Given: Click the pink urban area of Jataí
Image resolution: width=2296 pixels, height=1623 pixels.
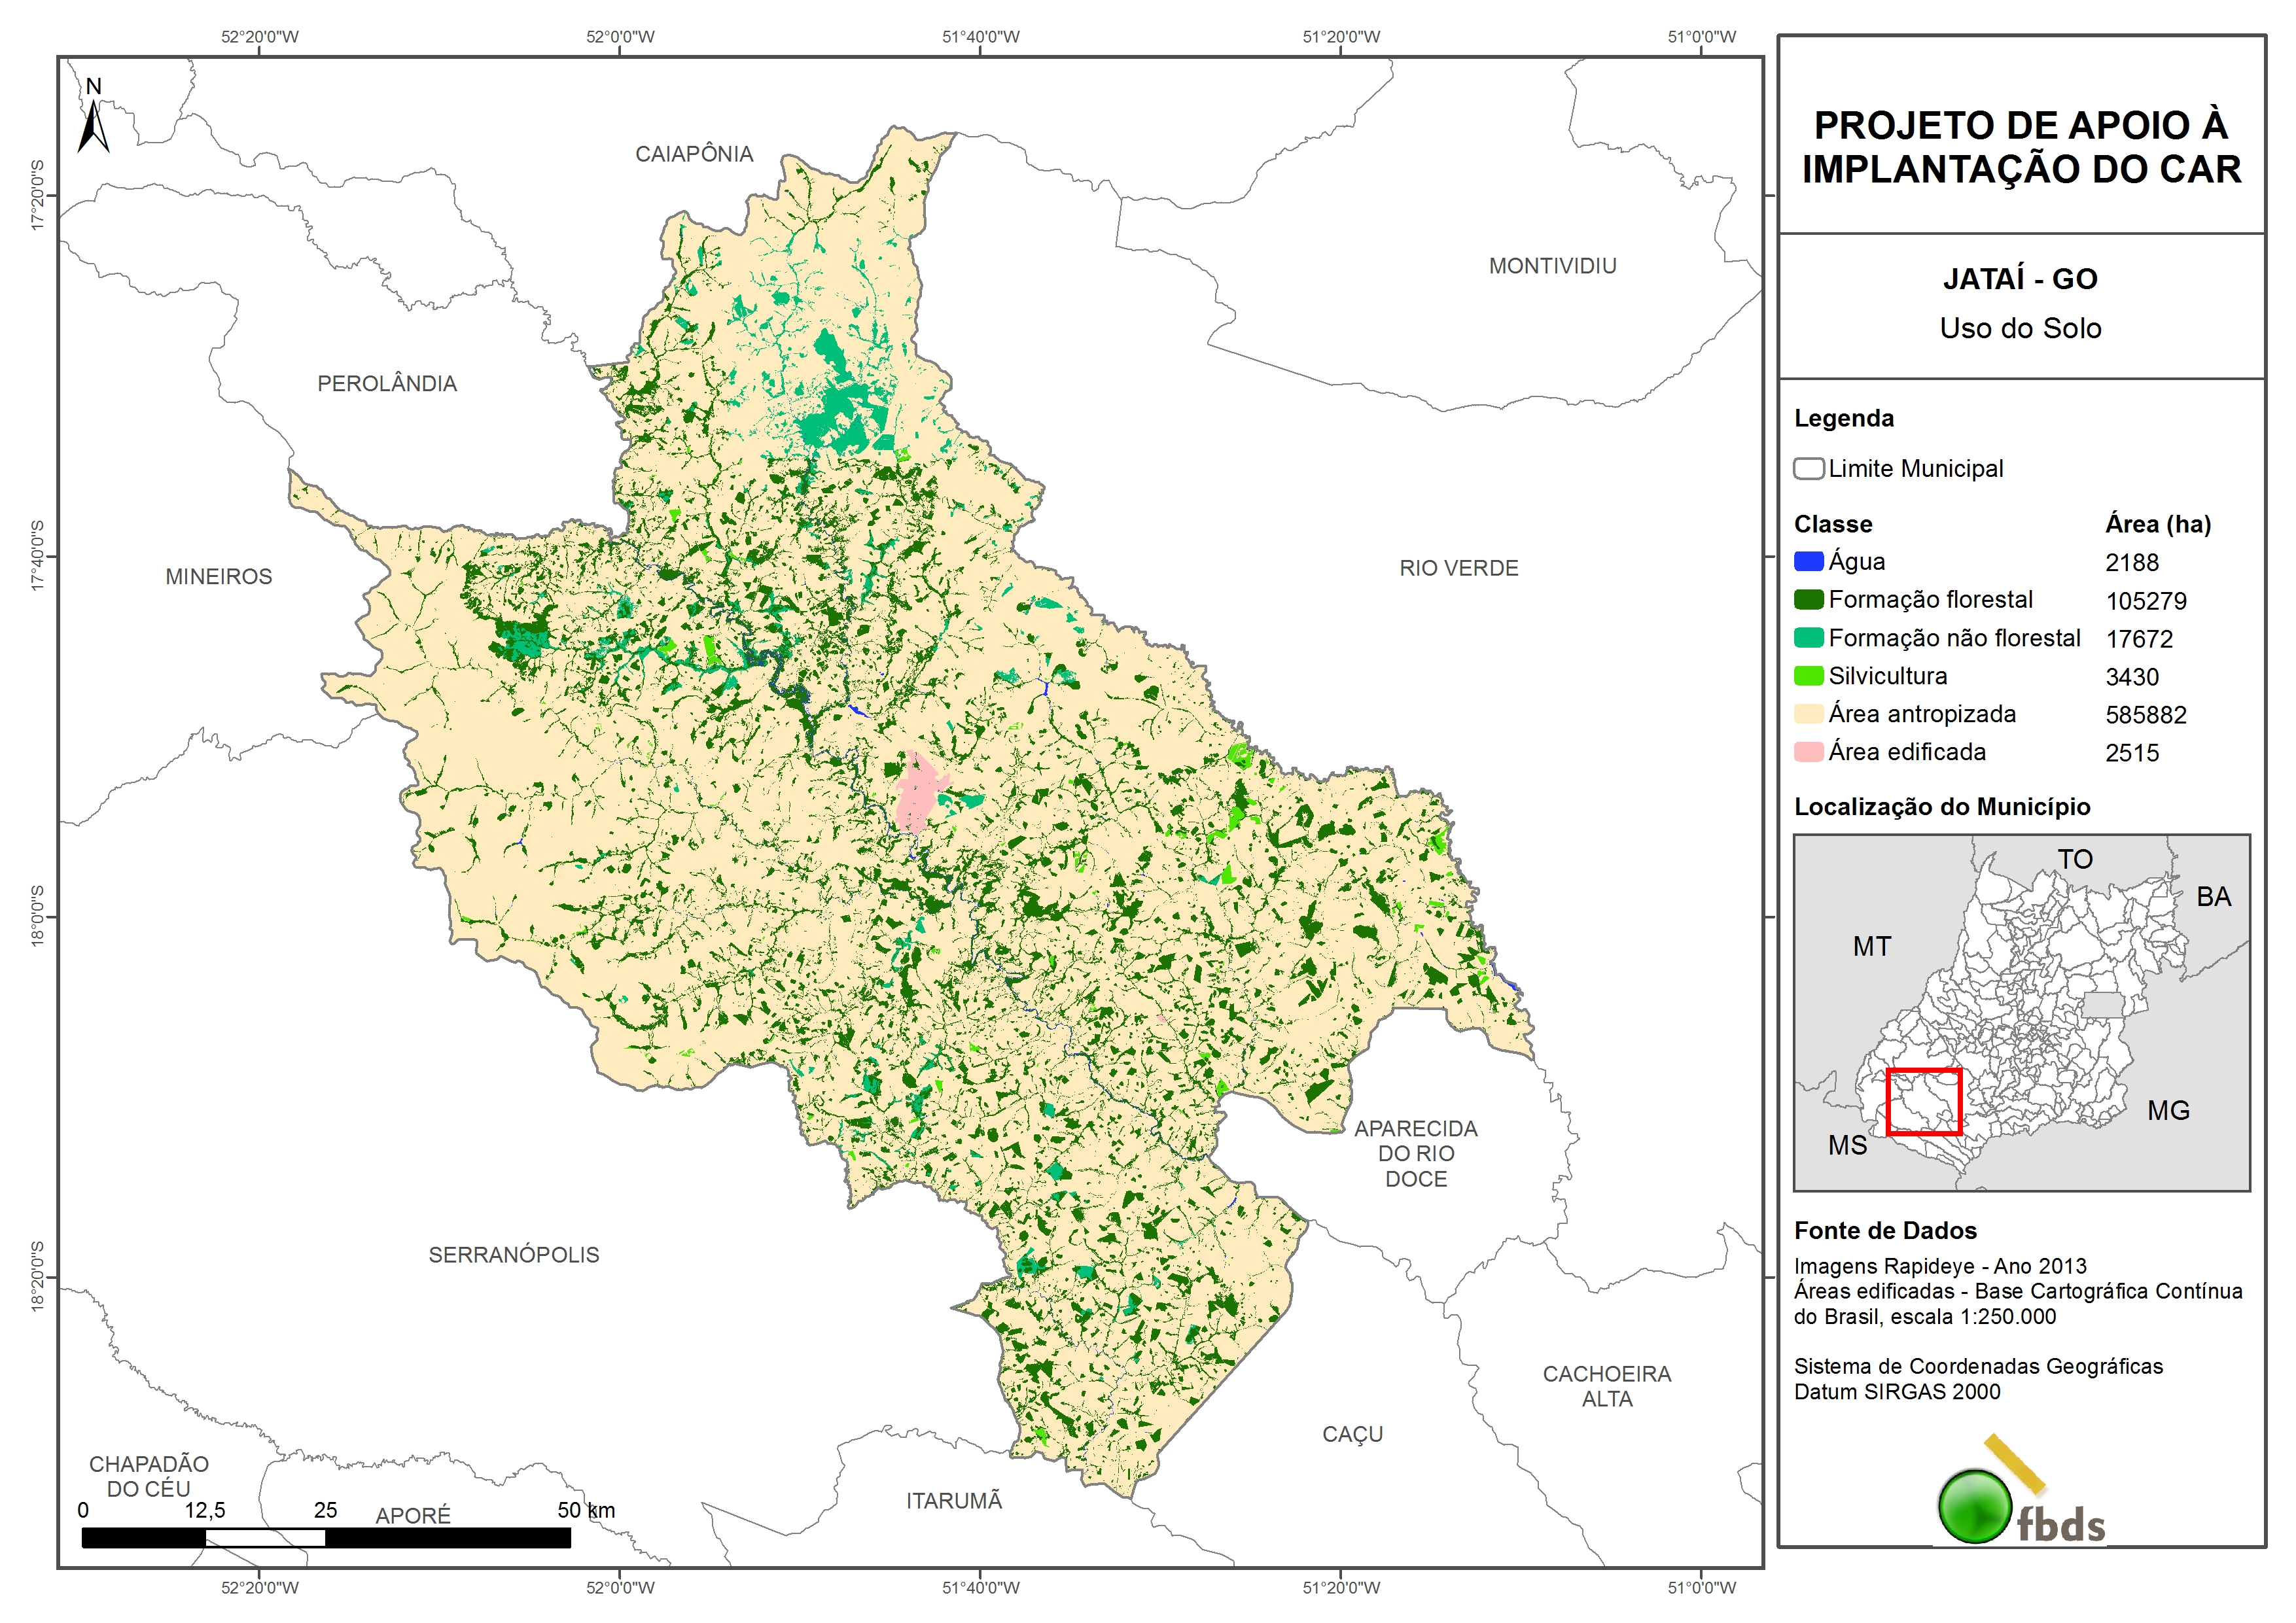Looking at the screenshot, I should point(919,793).
